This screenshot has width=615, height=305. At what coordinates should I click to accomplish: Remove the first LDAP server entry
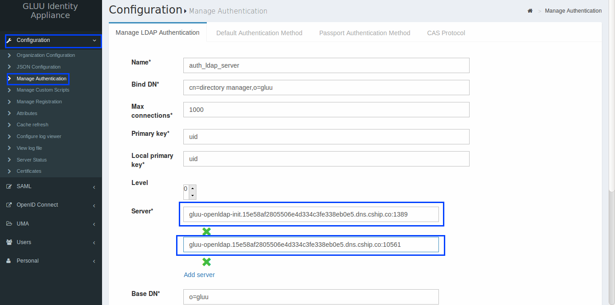[206, 231]
